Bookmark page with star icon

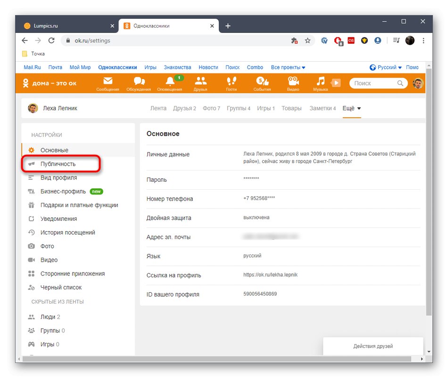(307, 40)
